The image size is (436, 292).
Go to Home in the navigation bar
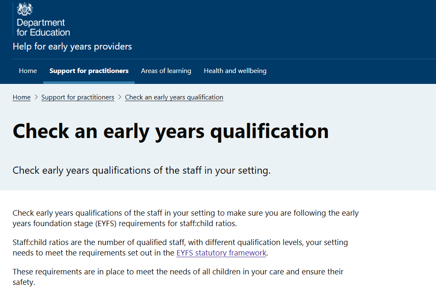coord(28,71)
